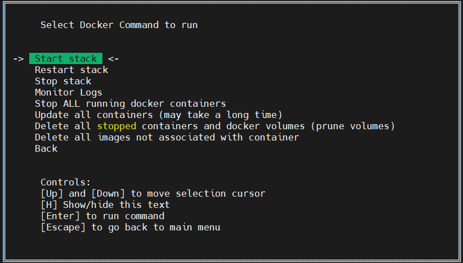Click the left "->" selection cursor arrow
This screenshot has width=463, height=263.
[18, 58]
